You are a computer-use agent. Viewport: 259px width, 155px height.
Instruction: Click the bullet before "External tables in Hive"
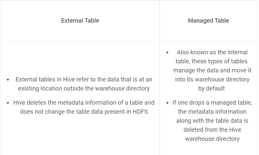click(8, 80)
